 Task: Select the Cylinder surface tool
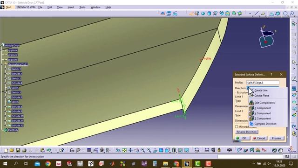point(209,14)
